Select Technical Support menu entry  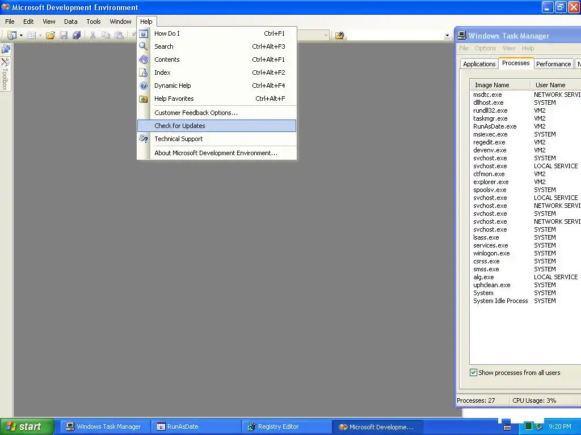(217, 139)
